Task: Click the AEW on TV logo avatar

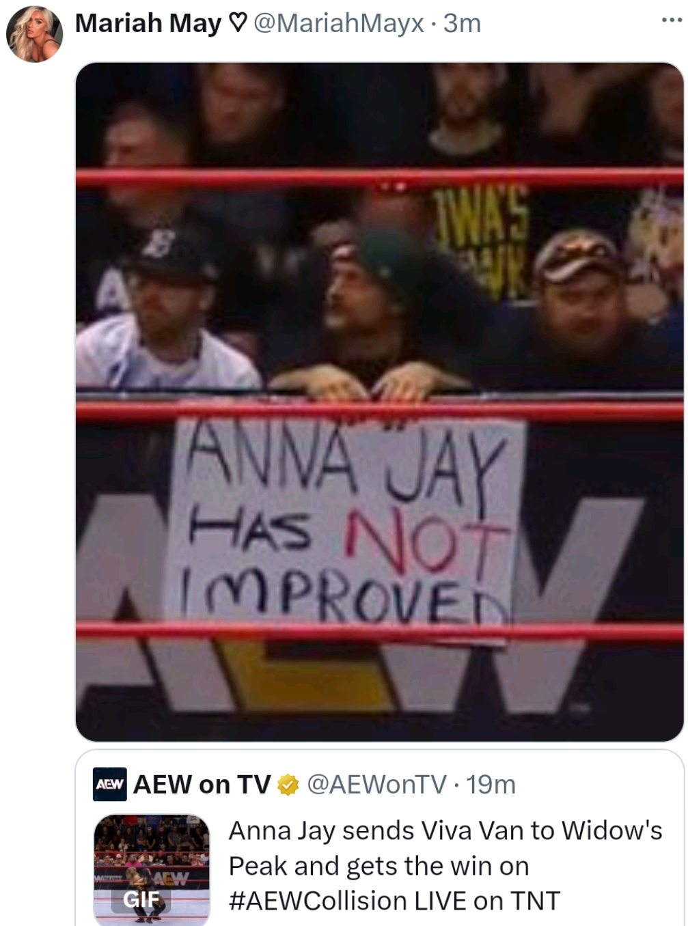Action: [110, 784]
